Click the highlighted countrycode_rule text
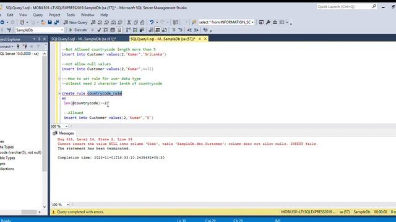Viewport: 396px width, 222px height. point(105,93)
